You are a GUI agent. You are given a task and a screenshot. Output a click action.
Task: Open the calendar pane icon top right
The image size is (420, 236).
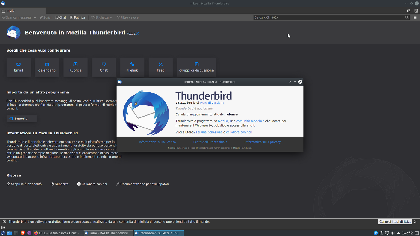(x=409, y=10)
